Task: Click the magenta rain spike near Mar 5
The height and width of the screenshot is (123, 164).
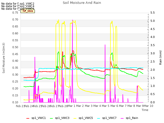Action: [105, 74]
